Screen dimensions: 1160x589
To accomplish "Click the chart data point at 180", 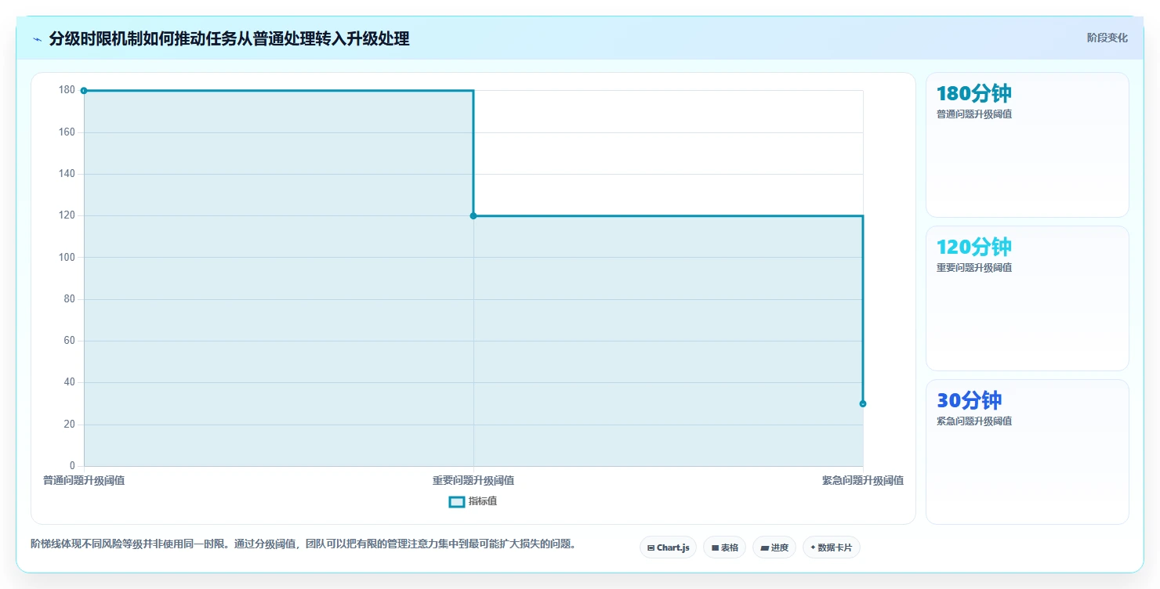I will [x=84, y=91].
